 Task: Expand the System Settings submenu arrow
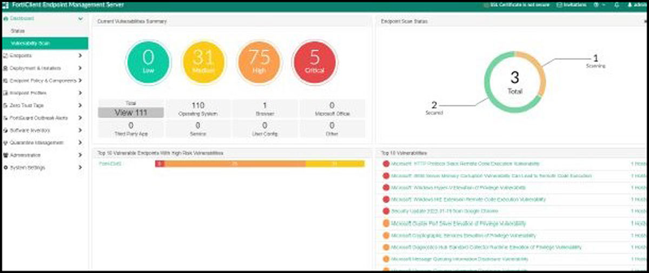pyautogui.click(x=80, y=168)
